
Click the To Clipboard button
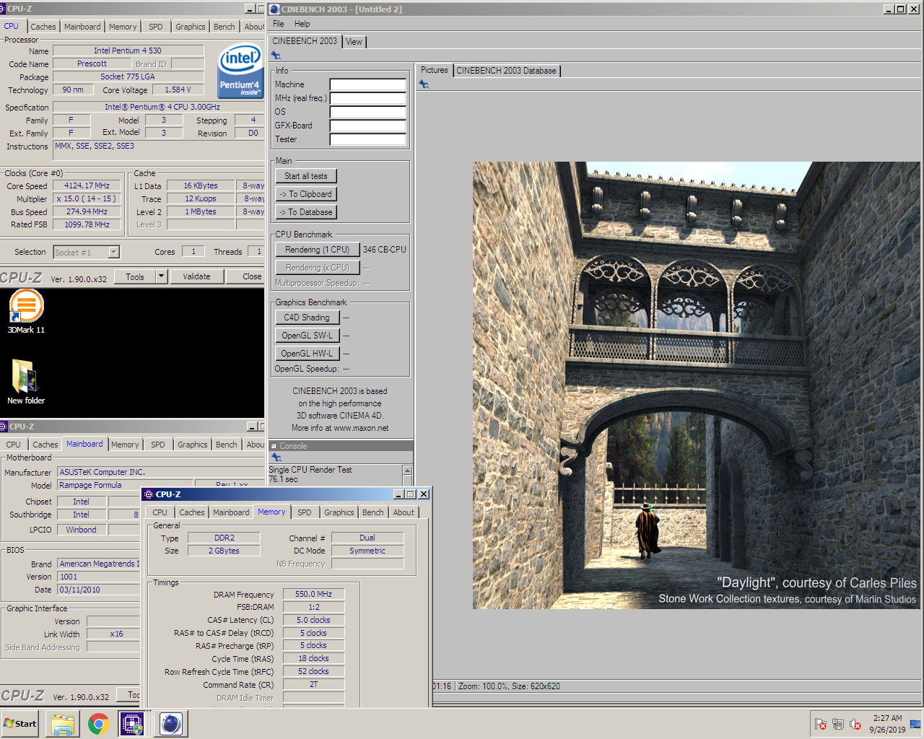305,194
